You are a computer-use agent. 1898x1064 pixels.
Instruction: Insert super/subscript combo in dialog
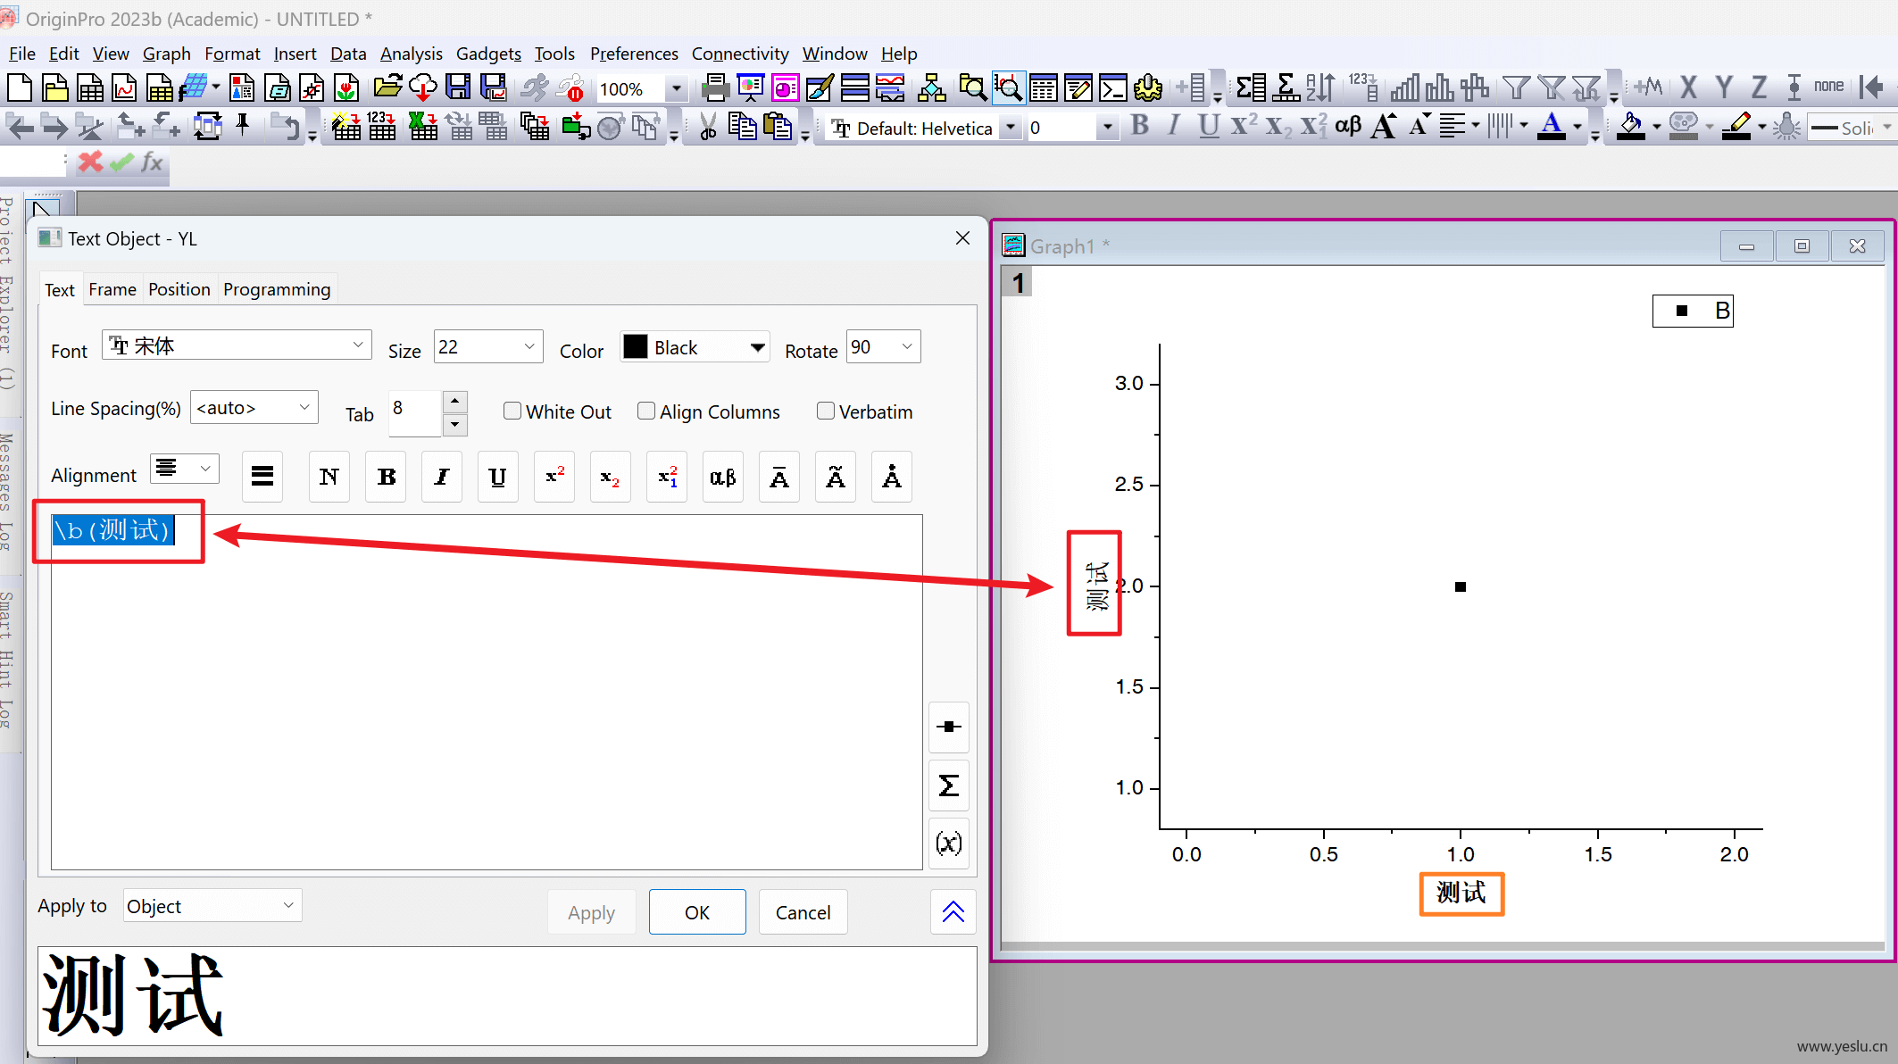(x=667, y=477)
